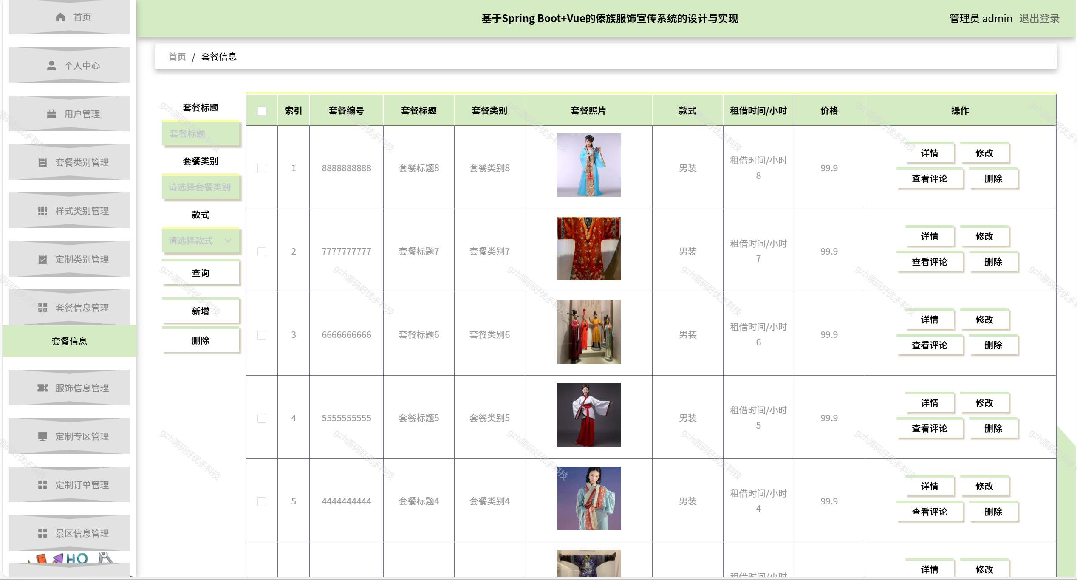
Task: Delete the 套餐标题5 row
Action: click(x=993, y=428)
